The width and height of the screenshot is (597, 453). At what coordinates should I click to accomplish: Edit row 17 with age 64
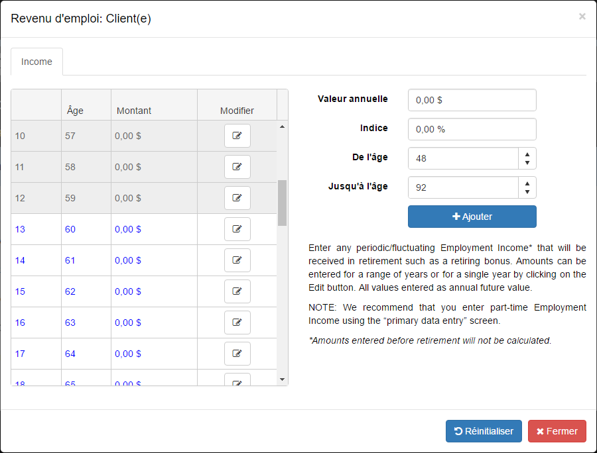[237, 354]
